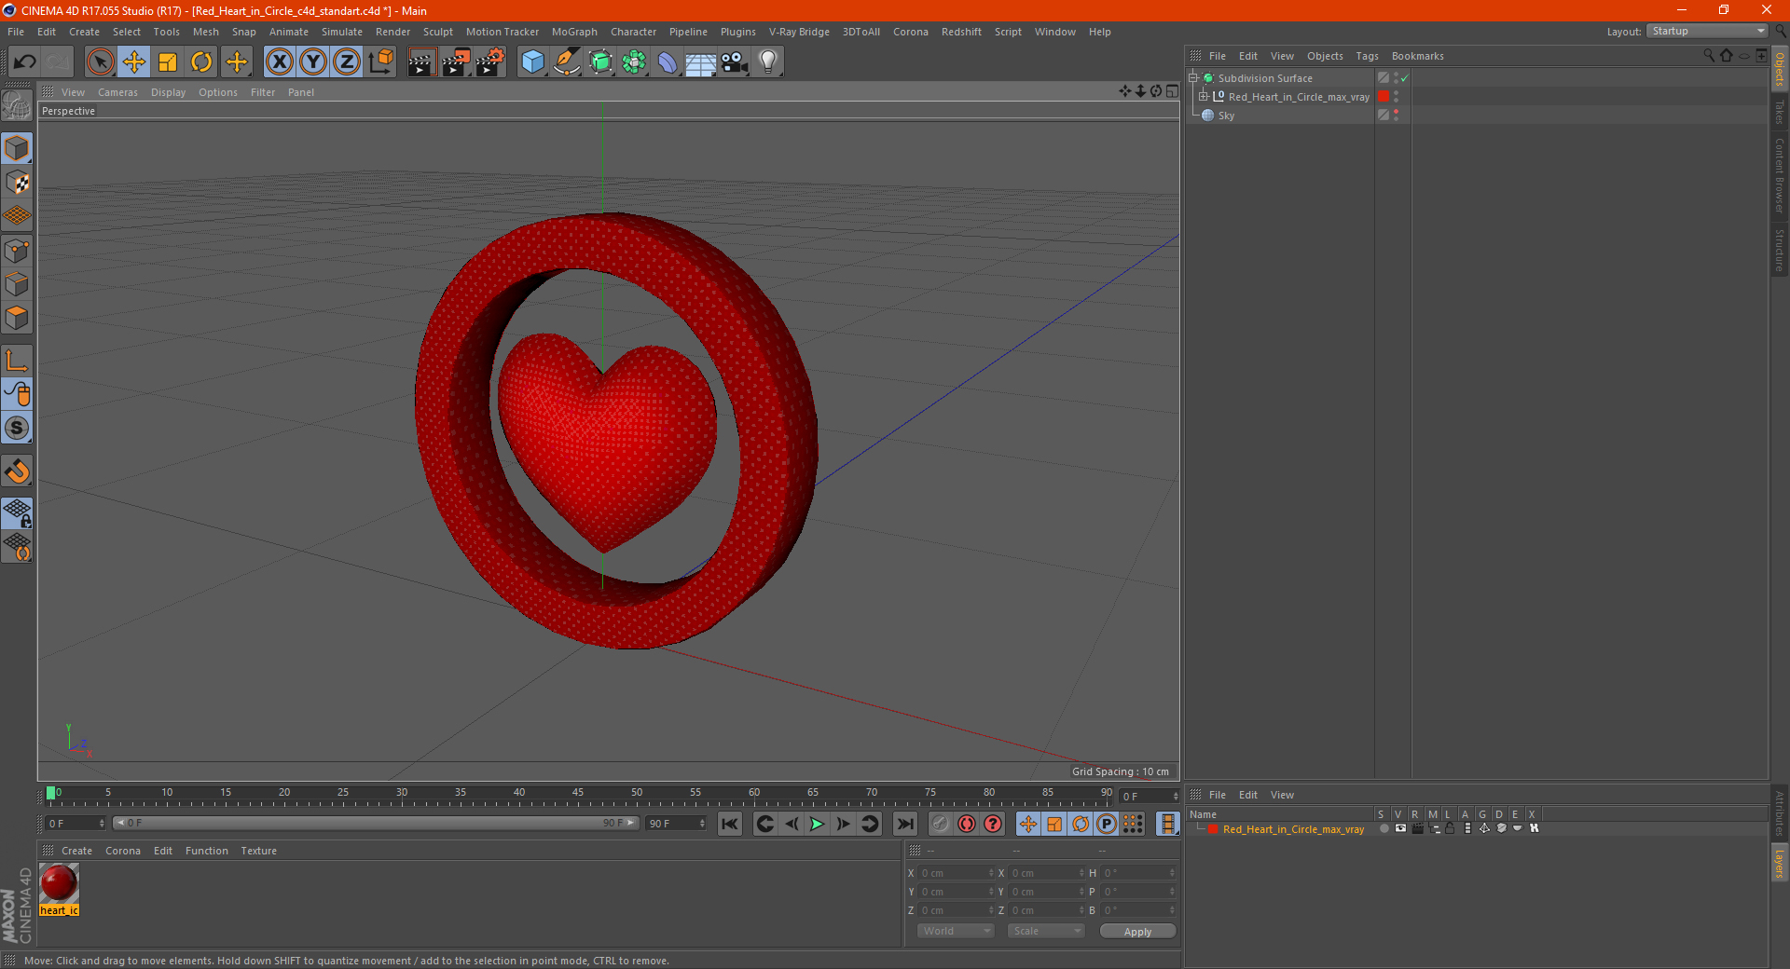
Task: Open the Scale mode dropdown
Action: [1046, 931]
